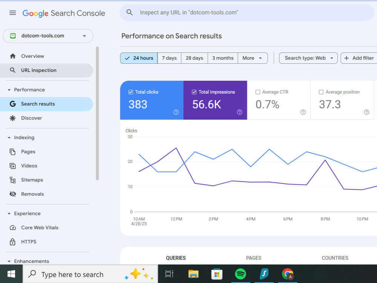Click the 383 total clicks value
Image resolution: width=377 pixels, height=283 pixels.
click(138, 105)
